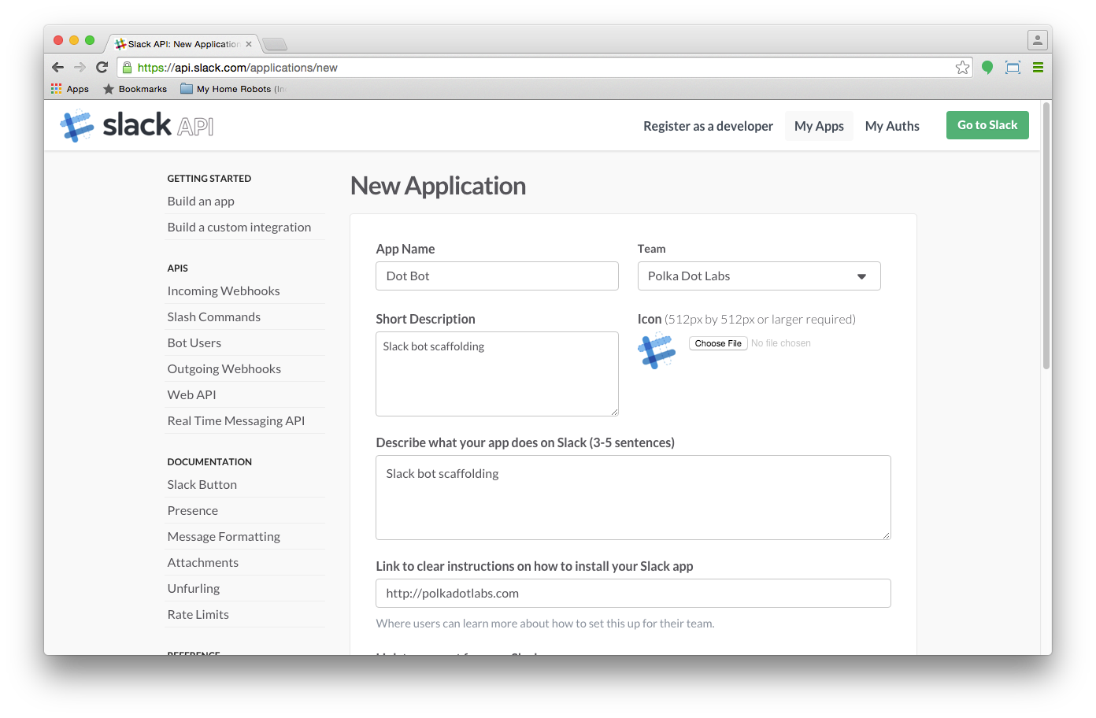Click the Chrome profile user icon
This screenshot has width=1096, height=718.
tap(1038, 39)
